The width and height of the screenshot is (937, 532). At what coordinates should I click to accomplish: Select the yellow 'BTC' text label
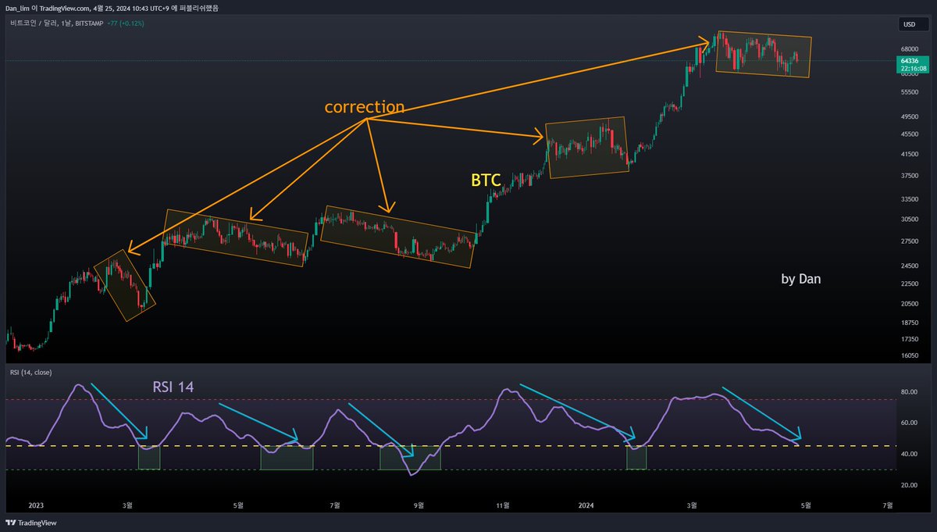click(x=486, y=180)
